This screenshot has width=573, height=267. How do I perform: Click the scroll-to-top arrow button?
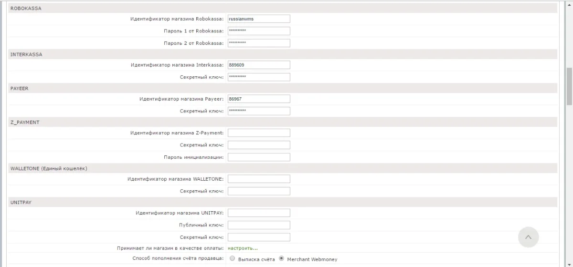pyautogui.click(x=528, y=237)
